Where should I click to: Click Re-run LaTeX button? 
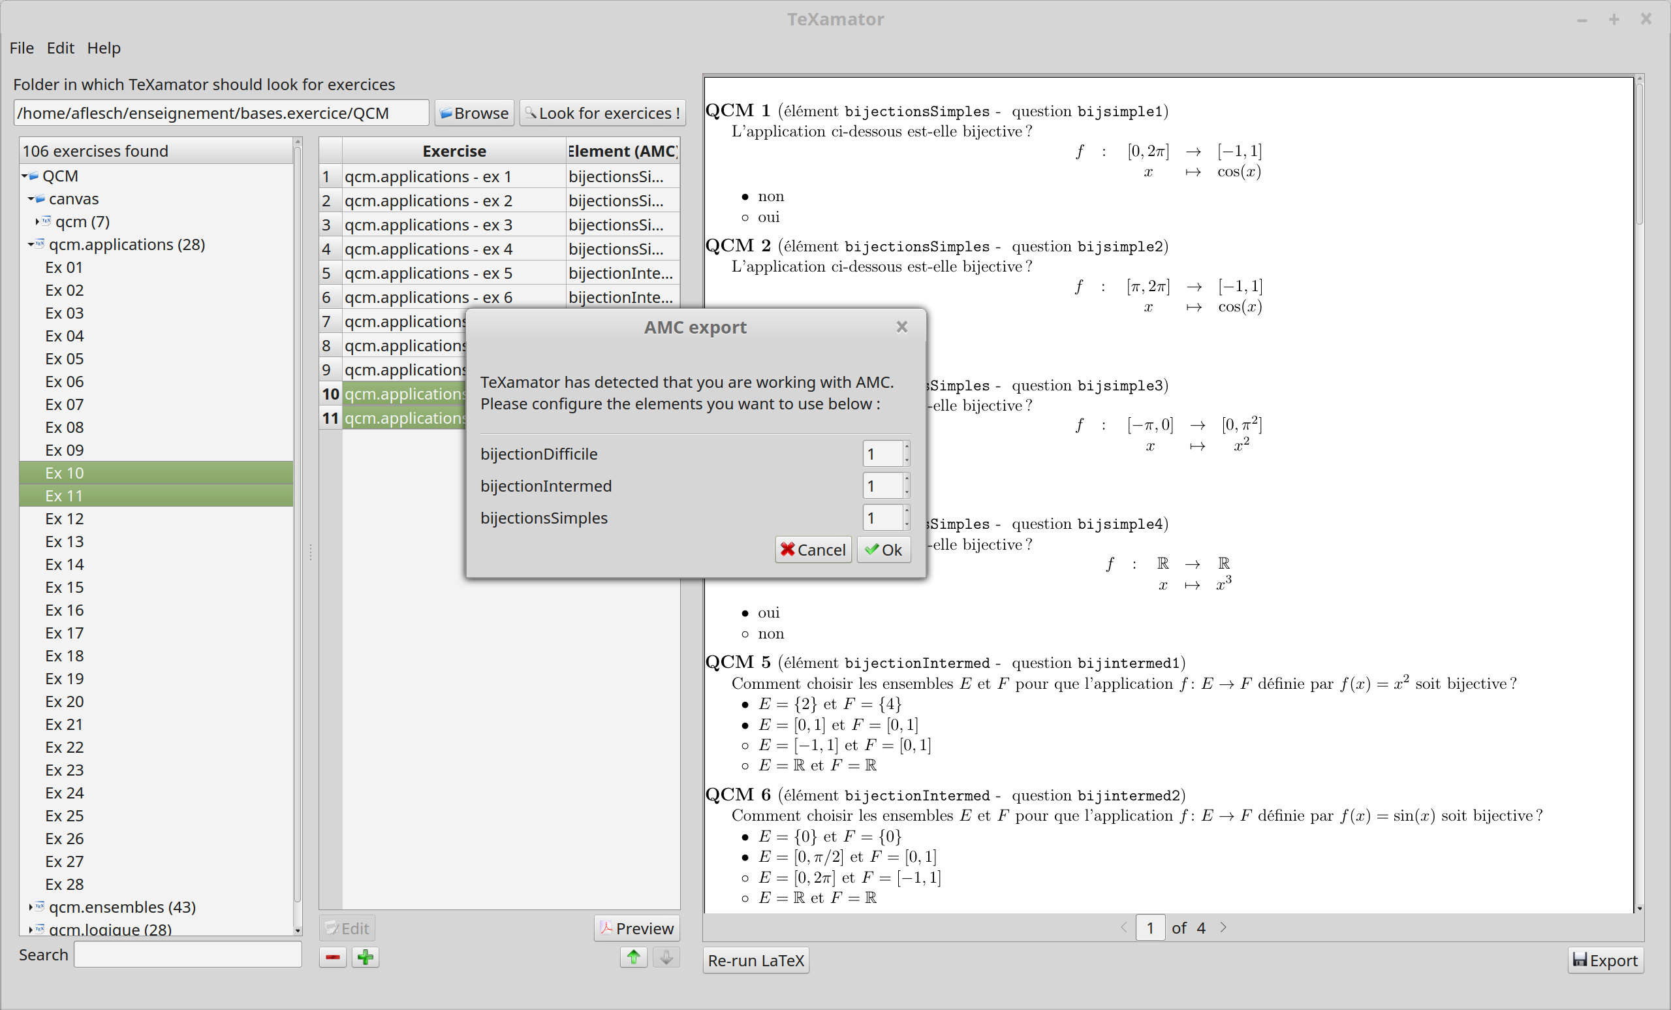(755, 960)
